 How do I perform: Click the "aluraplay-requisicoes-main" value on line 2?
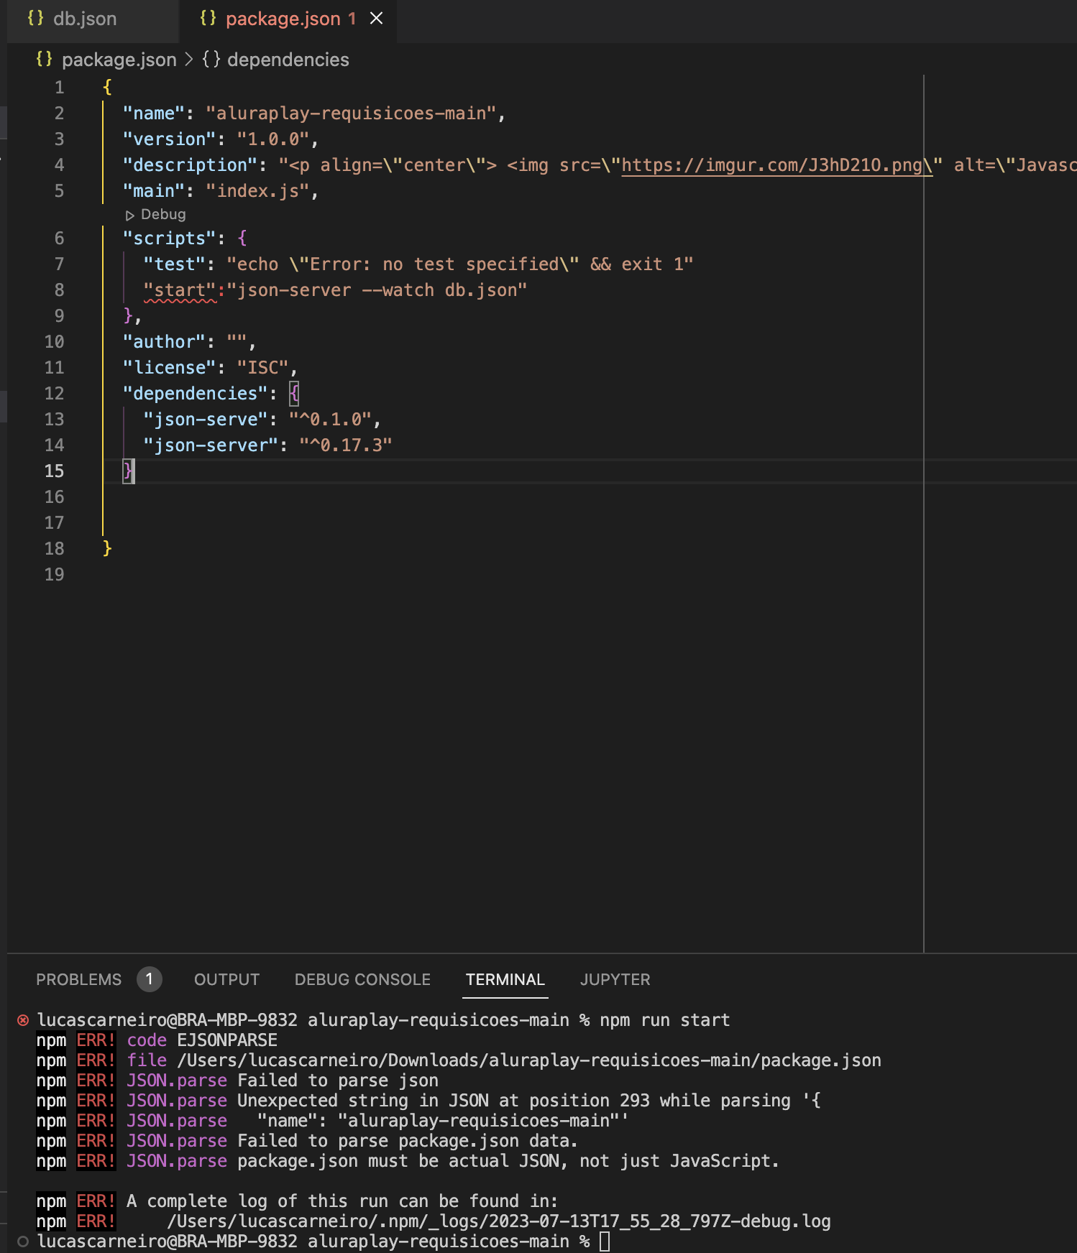351,114
